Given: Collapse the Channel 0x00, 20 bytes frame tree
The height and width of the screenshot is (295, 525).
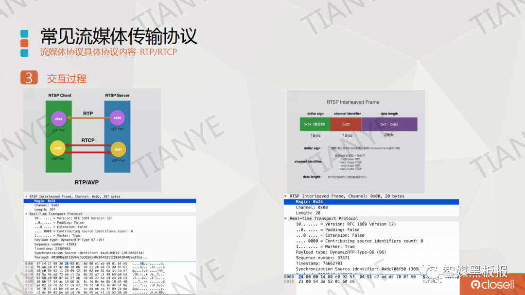Looking at the screenshot, I should point(285,196).
